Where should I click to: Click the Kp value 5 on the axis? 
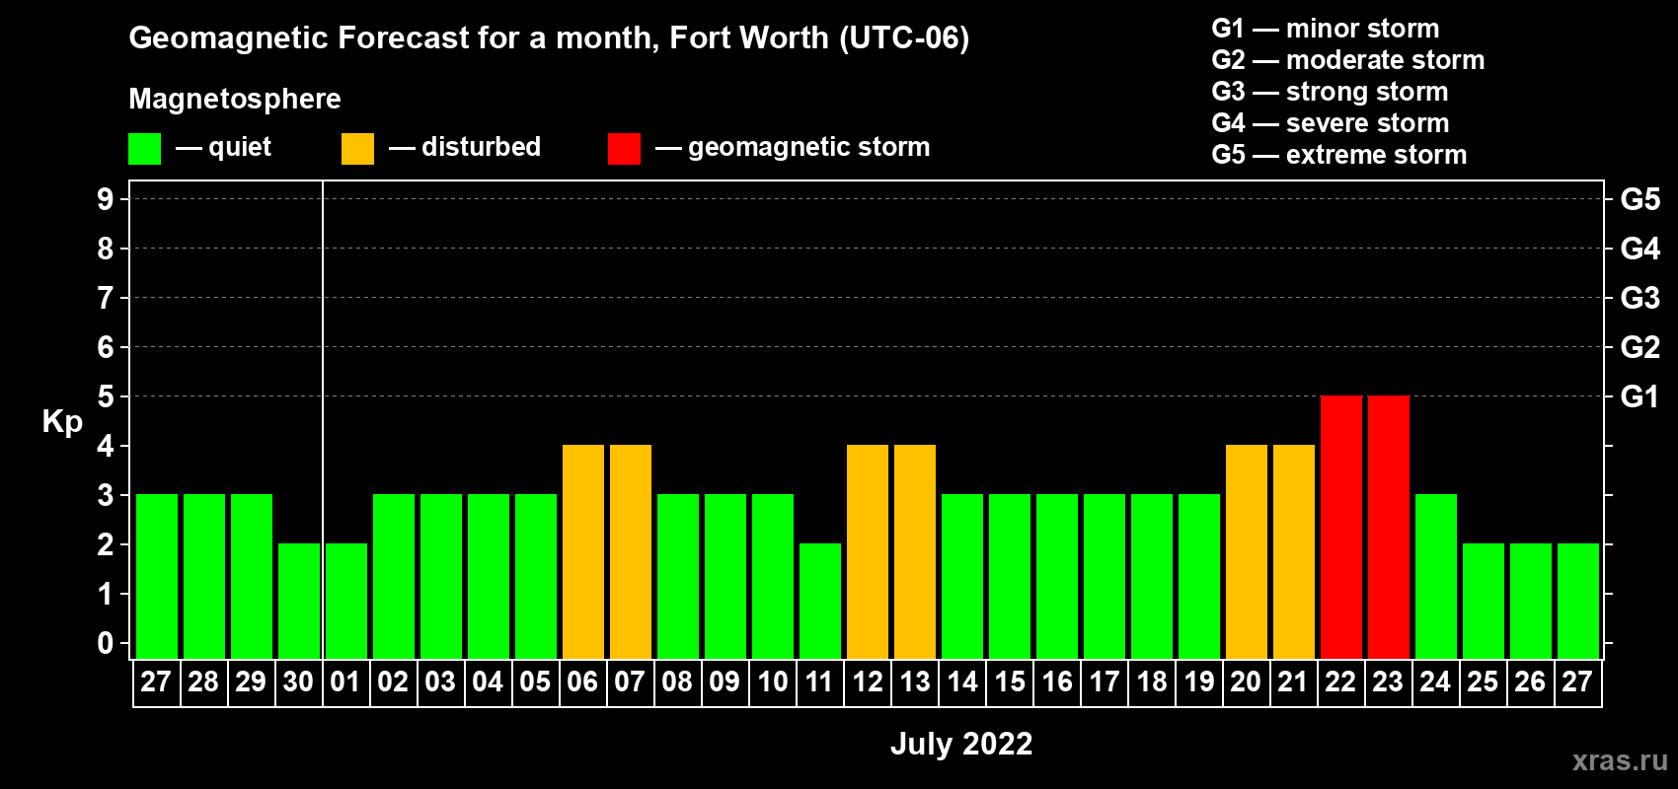point(106,396)
